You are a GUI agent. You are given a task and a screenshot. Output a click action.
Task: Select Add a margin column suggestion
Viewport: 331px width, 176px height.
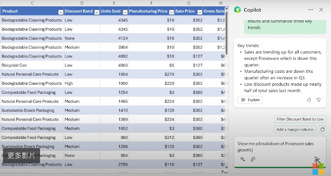click(295, 130)
